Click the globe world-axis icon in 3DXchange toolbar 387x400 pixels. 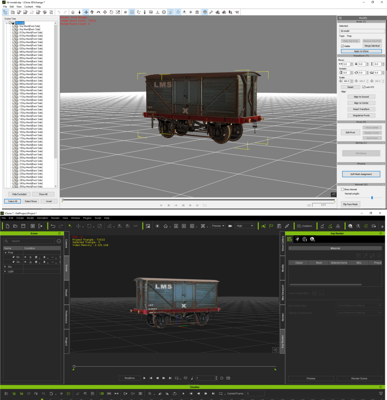pos(164,12)
